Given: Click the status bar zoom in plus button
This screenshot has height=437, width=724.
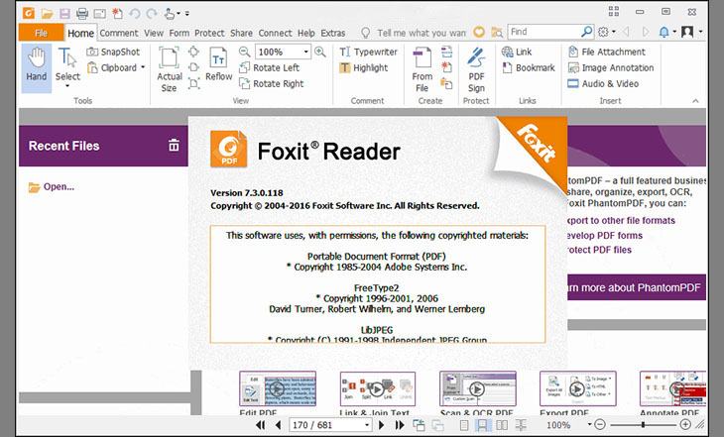Looking at the screenshot, I should coord(685,424).
